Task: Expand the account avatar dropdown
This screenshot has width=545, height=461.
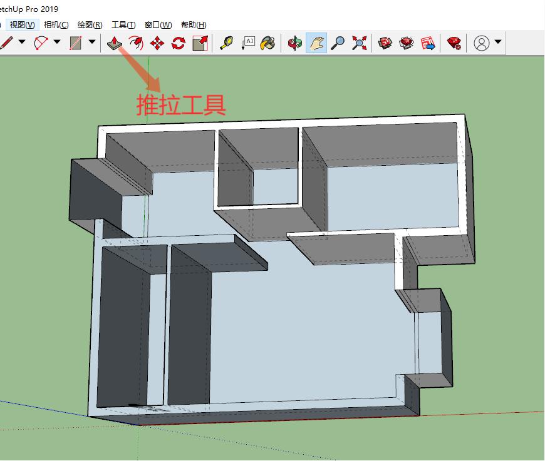Action: pyautogui.click(x=497, y=43)
